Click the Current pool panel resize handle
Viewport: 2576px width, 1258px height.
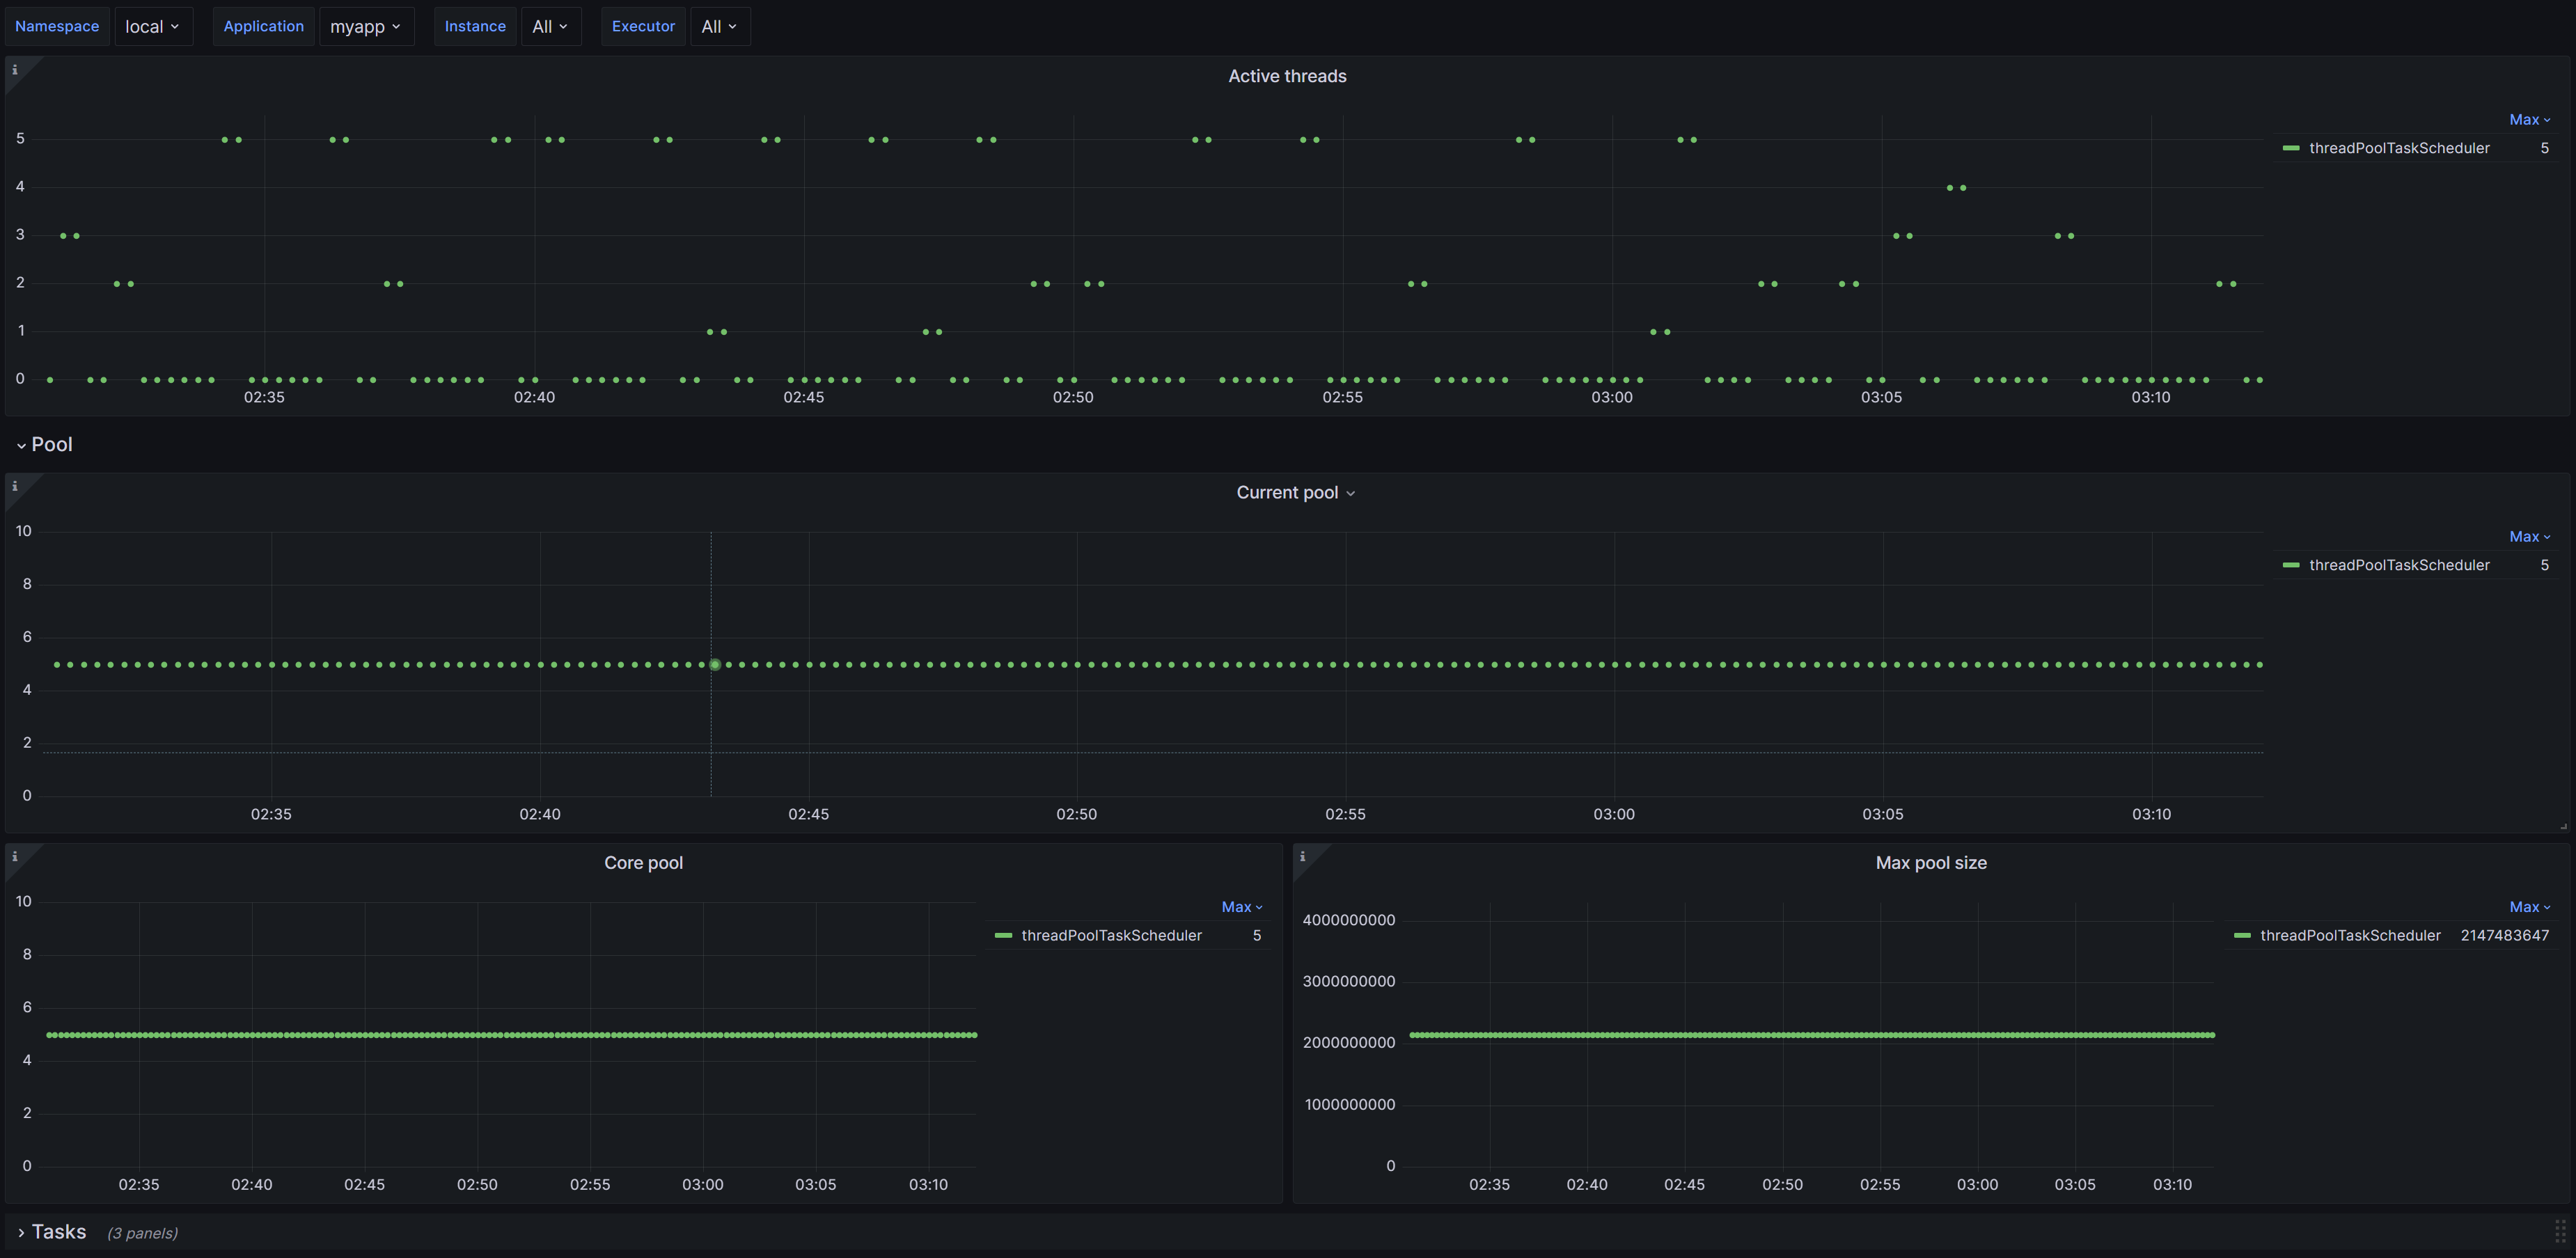[2563, 826]
